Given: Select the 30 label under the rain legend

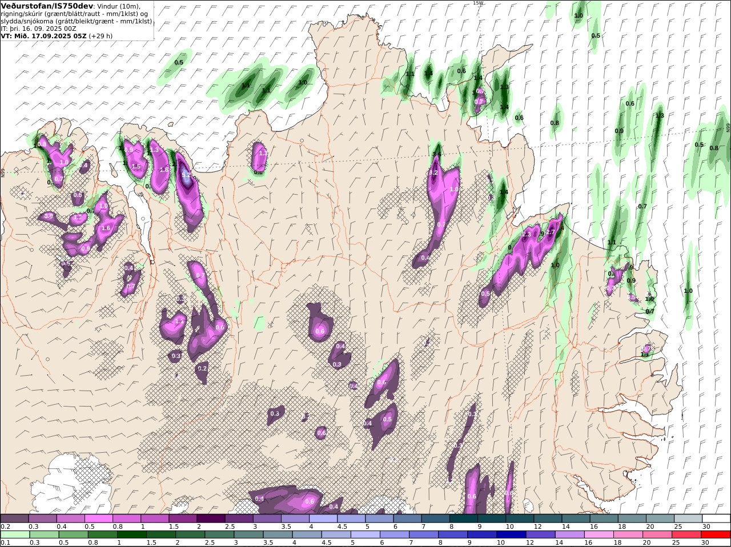Looking at the screenshot, I should click(705, 542).
